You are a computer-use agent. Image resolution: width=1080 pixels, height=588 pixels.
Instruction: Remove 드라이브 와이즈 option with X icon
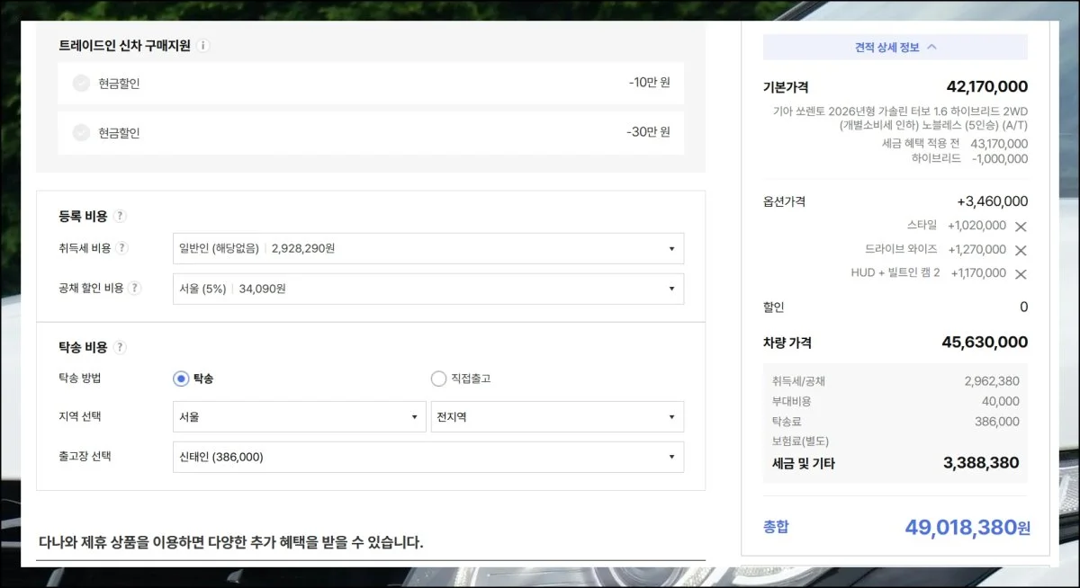1021,250
